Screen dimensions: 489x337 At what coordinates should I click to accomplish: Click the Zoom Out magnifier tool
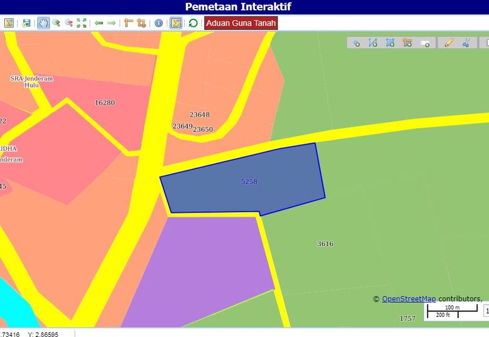tap(68, 23)
